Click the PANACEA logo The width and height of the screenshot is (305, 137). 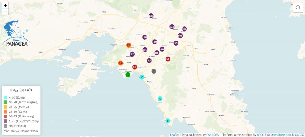pos(16,33)
